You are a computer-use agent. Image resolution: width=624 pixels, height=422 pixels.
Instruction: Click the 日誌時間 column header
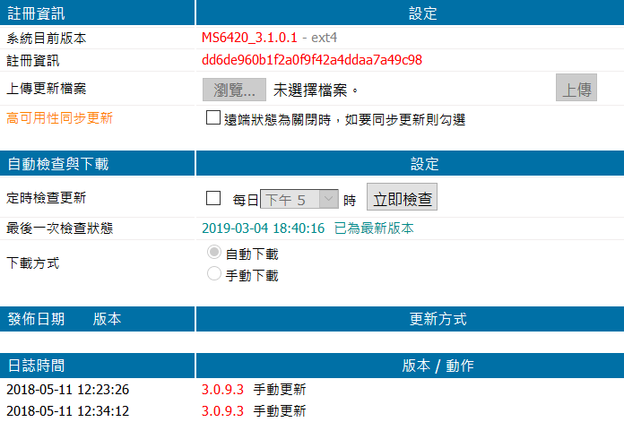pyautogui.click(x=36, y=366)
